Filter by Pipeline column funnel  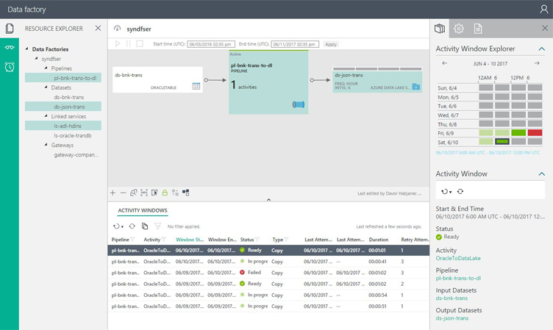[x=132, y=240]
